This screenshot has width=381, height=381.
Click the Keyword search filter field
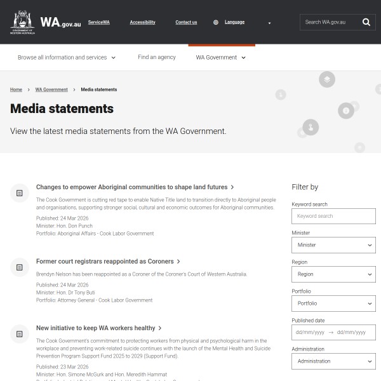click(333, 216)
